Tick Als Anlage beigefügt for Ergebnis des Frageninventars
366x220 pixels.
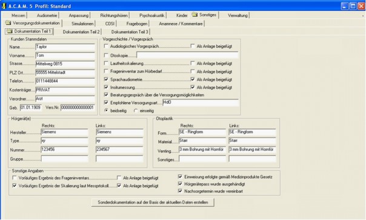point(119,178)
